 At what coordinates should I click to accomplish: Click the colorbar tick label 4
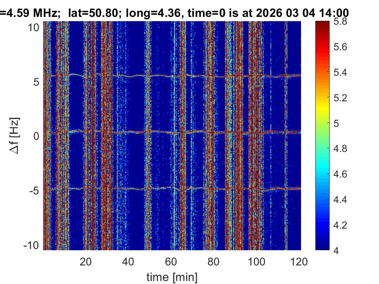341,250
